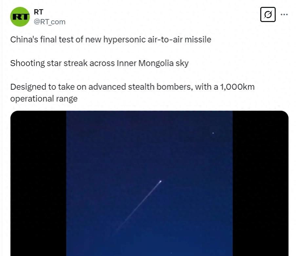Play the embedded night-sky video
296x256 pixels.
point(149,183)
